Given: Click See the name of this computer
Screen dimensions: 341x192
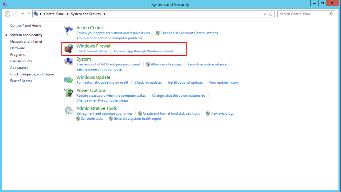Looking at the screenshot, I should tap(99, 69).
